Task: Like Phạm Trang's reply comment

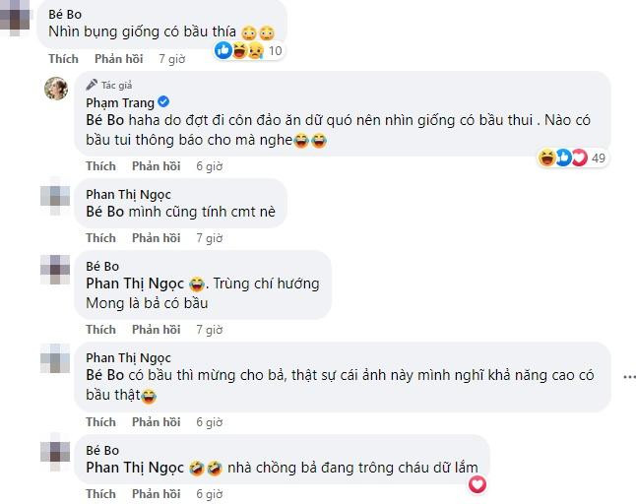Action: (100, 166)
